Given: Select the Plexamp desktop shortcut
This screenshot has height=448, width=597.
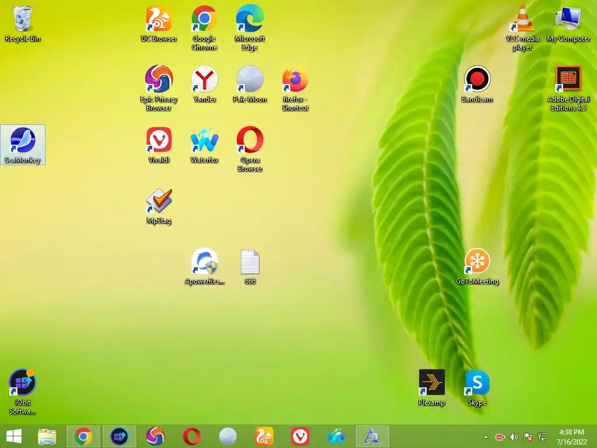Looking at the screenshot, I should pyautogui.click(x=431, y=387).
